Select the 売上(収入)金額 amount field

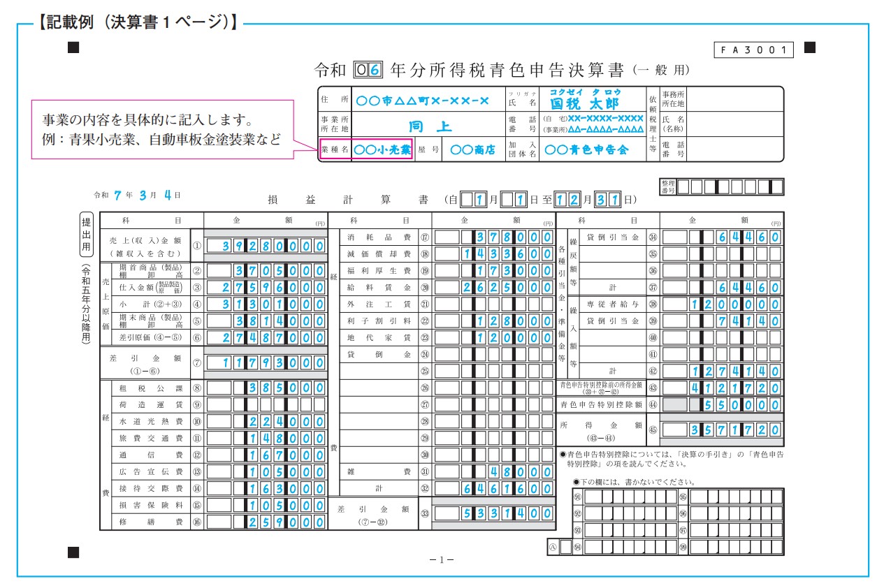pyautogui.click(x=266, y=246)
